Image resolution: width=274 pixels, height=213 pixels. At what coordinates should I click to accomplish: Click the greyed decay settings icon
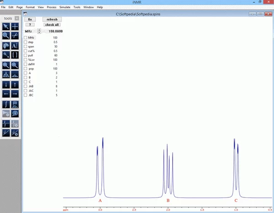tap(6, 113)
